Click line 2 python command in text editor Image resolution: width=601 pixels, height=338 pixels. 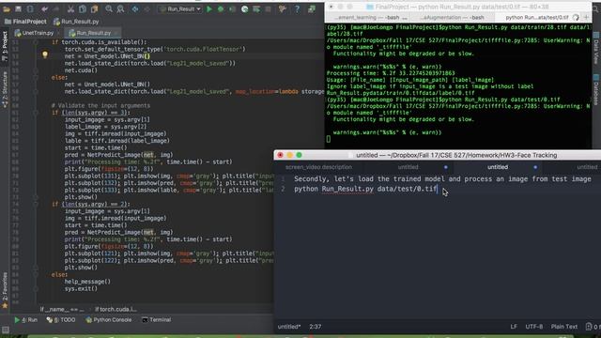[365, 189]
